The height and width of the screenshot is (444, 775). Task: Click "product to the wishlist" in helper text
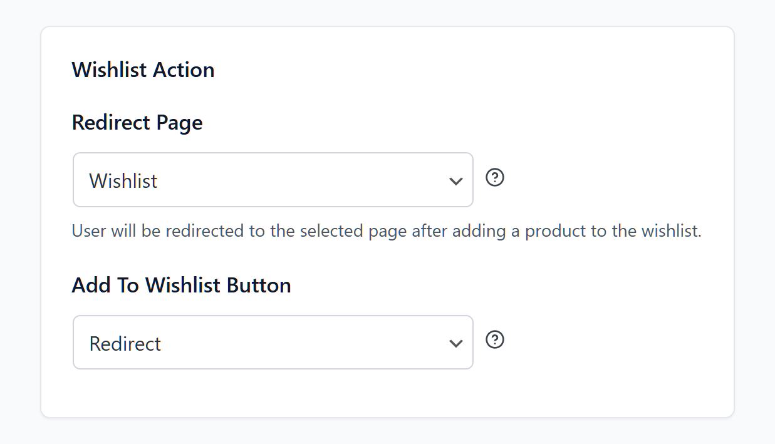click(x=613, y=231)
